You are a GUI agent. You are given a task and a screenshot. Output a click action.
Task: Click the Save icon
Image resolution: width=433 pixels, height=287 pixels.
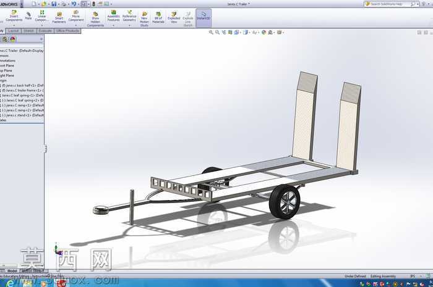tap(54, 4)
